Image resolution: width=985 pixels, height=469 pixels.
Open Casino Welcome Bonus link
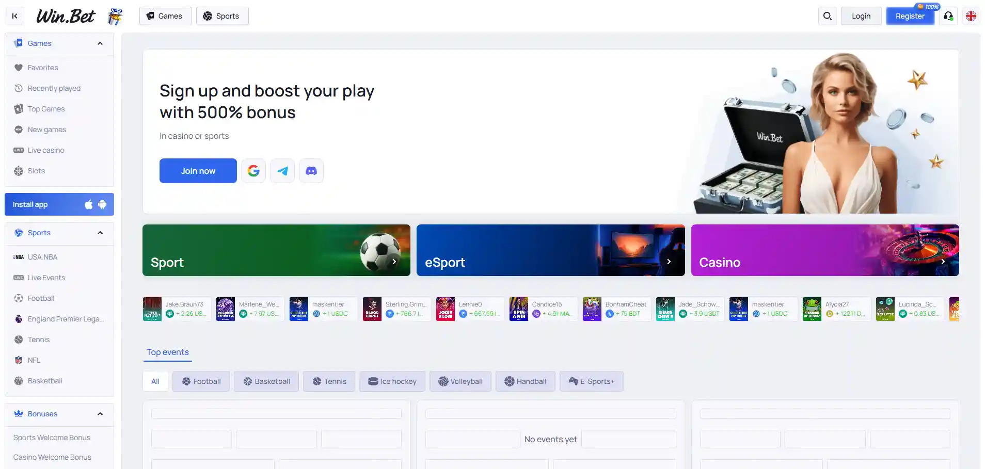coord(52,457)
